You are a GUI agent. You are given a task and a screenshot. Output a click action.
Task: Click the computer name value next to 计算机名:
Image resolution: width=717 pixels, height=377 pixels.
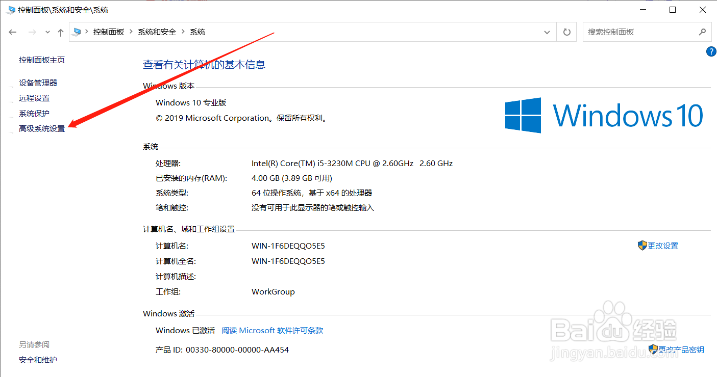(x=288, y=246)
